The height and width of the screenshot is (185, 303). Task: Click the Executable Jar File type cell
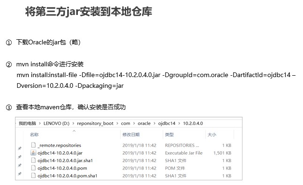click(184, 153)
